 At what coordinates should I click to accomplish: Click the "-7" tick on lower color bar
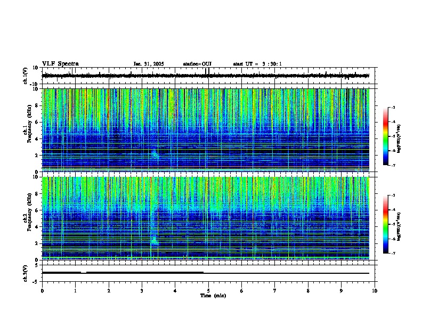(x=393, y=253)
